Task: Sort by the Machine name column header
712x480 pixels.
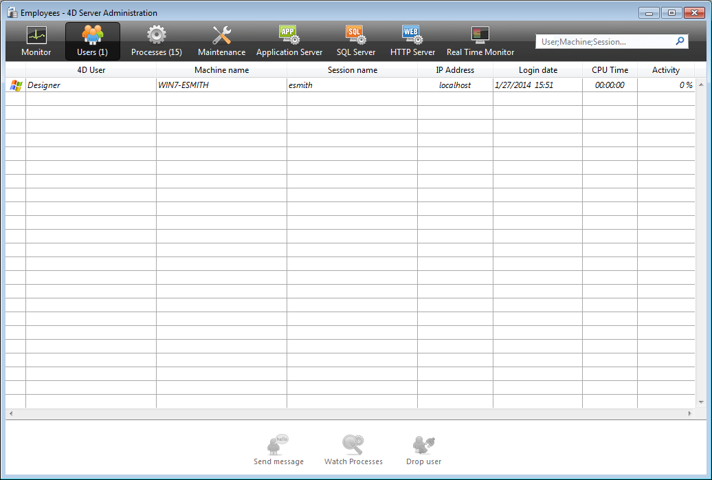Action: (x=221, y=70)
